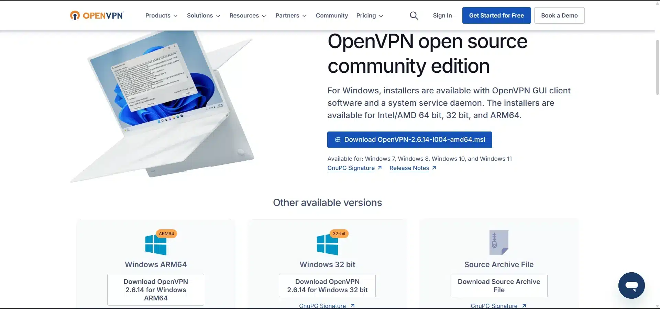Click the OpenVPN logo
Viewport: 660px width, 309px height.
point(97,15)
